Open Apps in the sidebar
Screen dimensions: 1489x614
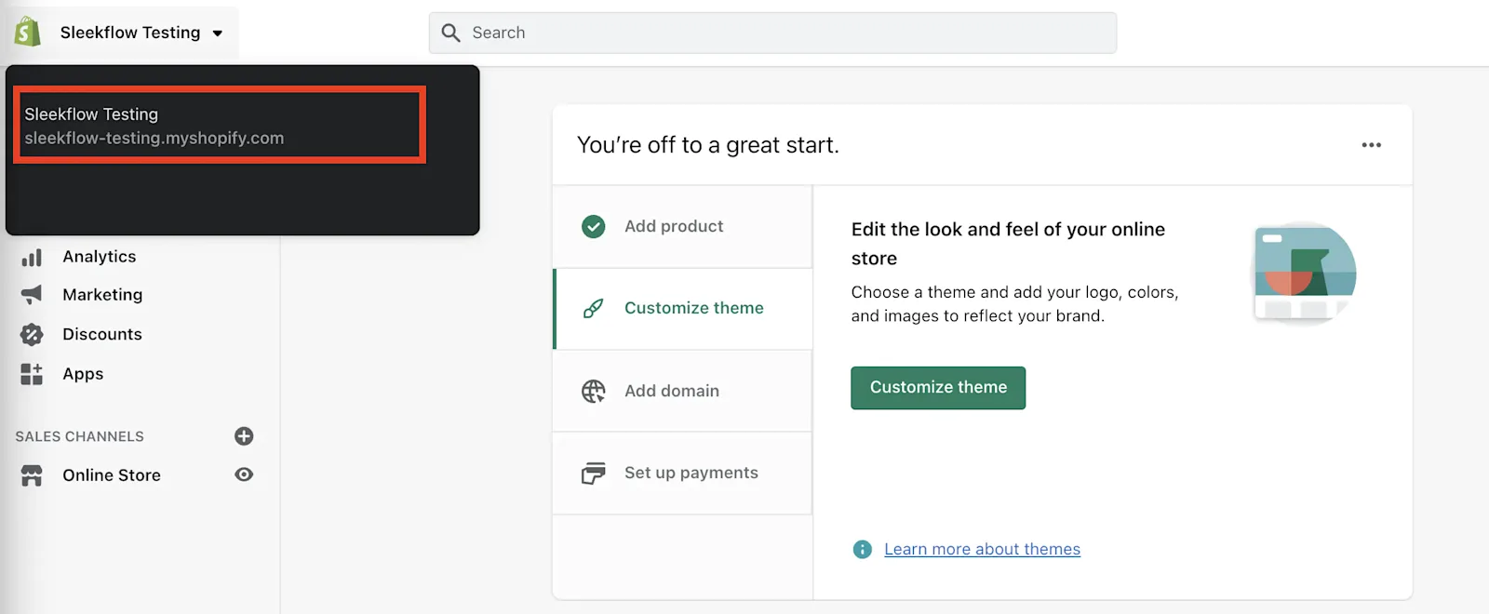pos(83,374)
